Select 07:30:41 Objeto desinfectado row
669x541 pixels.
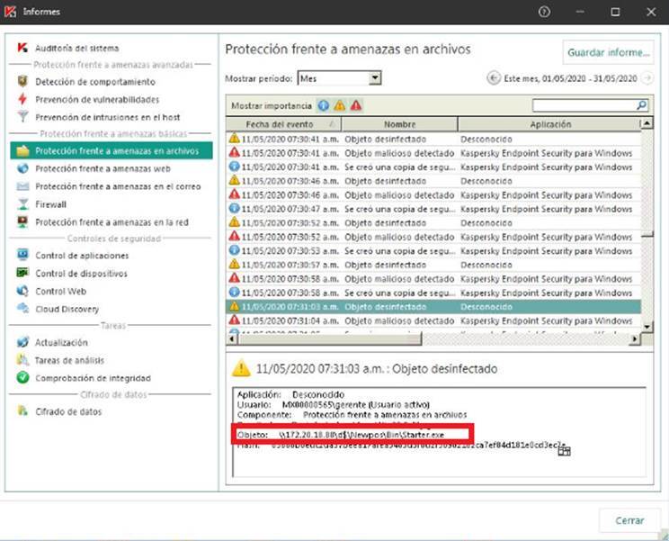click(x=433, y=139)
